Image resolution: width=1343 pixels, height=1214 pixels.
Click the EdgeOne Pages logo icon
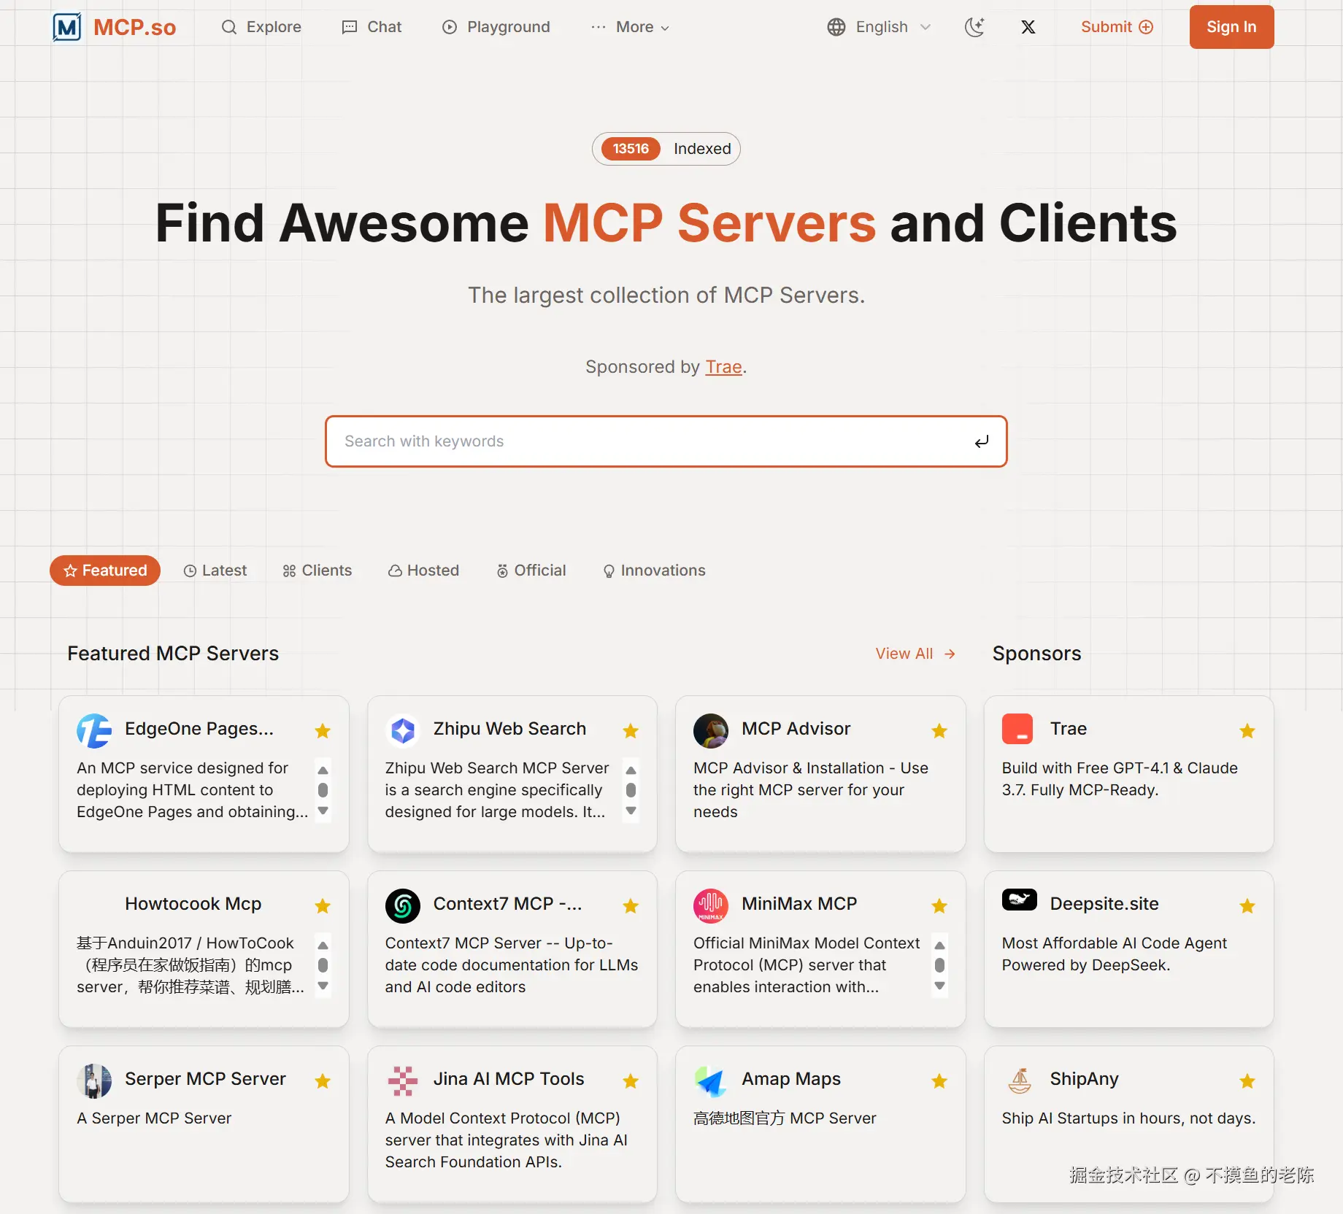click(x=94, y=730)
